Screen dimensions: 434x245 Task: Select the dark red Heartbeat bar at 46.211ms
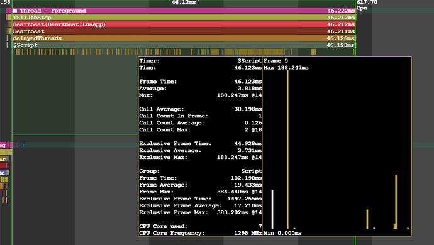point(184,31)
